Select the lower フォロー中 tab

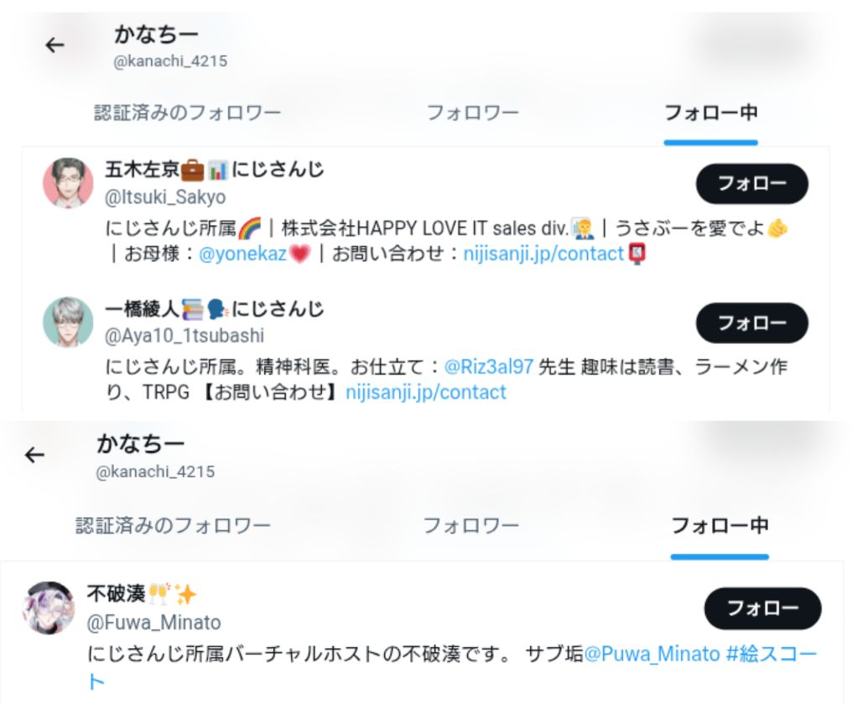tap(720, 525)
